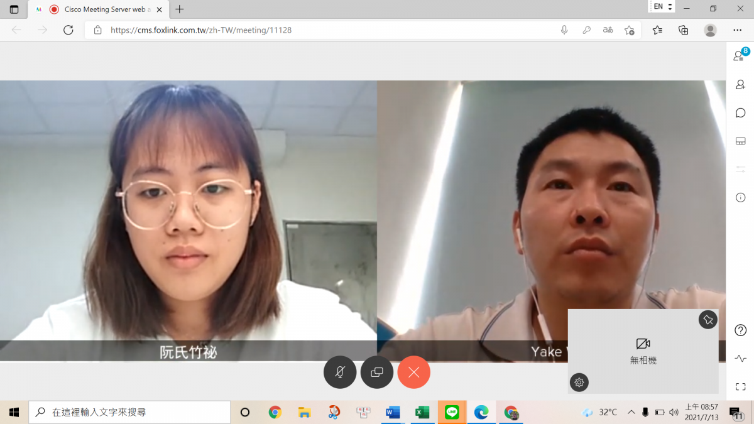Open the chat panel
The image size is (754, 424).
coord(740,113)
